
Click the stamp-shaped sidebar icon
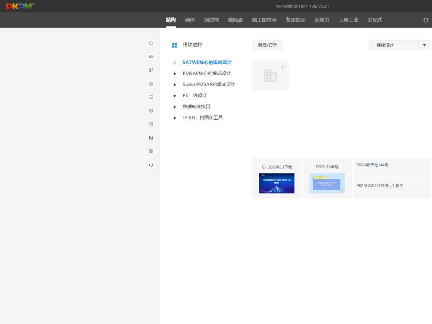151,57
